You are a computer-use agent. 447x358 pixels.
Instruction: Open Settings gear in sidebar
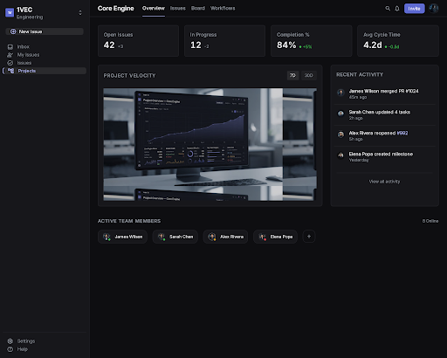tap(10, 341)
